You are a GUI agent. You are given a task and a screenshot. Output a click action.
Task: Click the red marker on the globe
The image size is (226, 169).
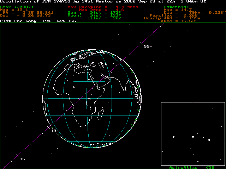click(x=115, y=58)
